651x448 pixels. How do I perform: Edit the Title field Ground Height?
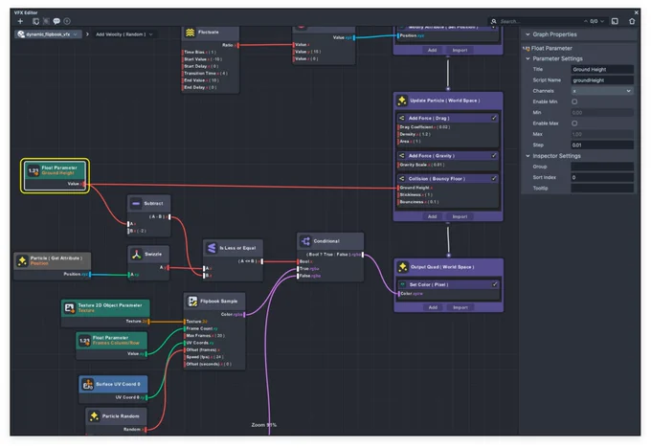coord(602,69)
